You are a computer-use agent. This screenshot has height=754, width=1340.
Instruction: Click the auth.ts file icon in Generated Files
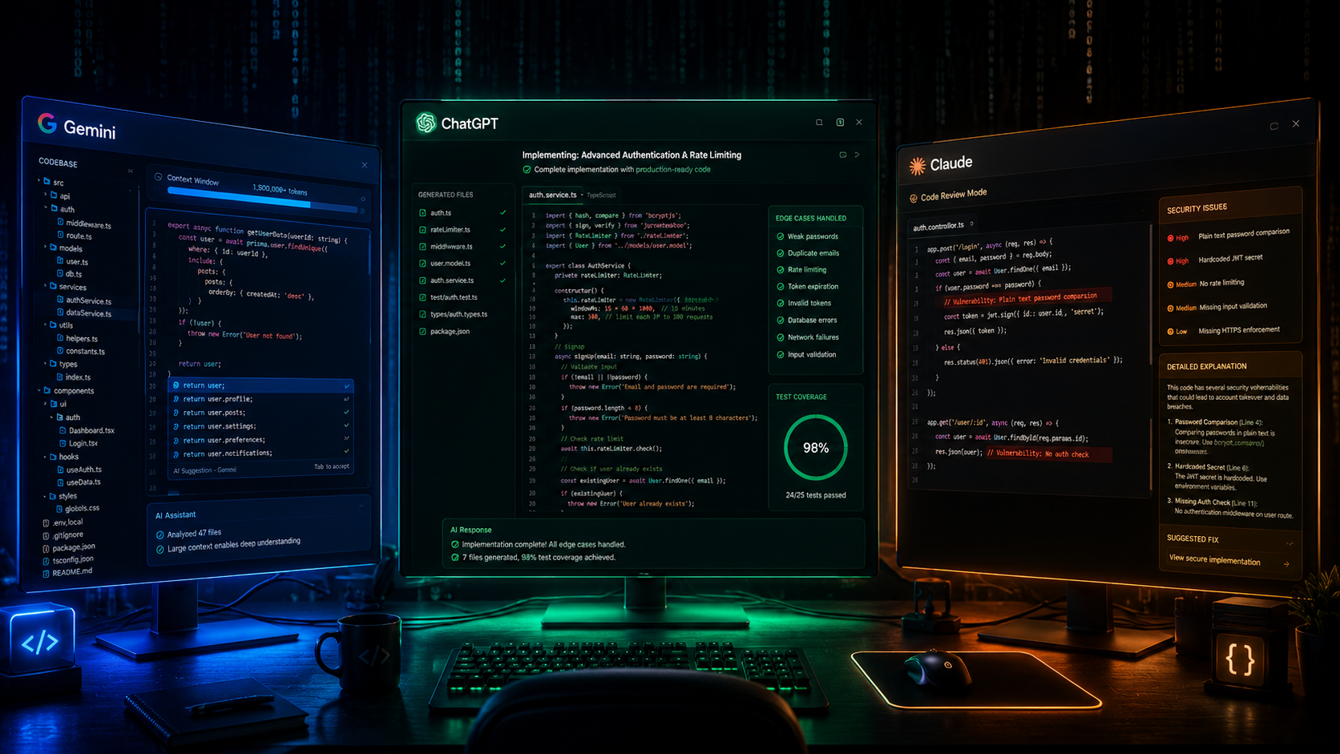point(422,213)
